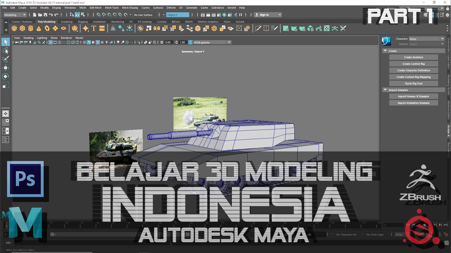Click the Delete History shelf icon
Screen dimensions: 451x253
pos(121,28)
